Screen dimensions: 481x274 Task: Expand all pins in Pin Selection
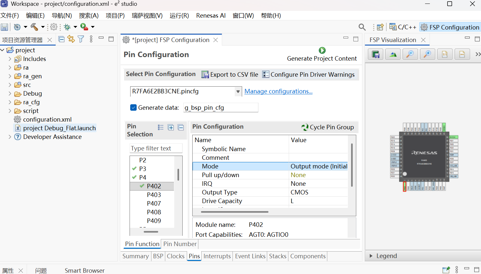click(171, 127)
